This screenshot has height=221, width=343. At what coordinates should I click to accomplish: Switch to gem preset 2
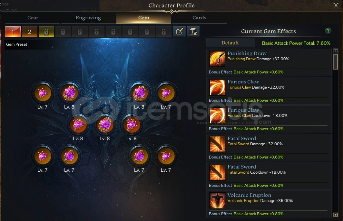(x=30, y=32)
